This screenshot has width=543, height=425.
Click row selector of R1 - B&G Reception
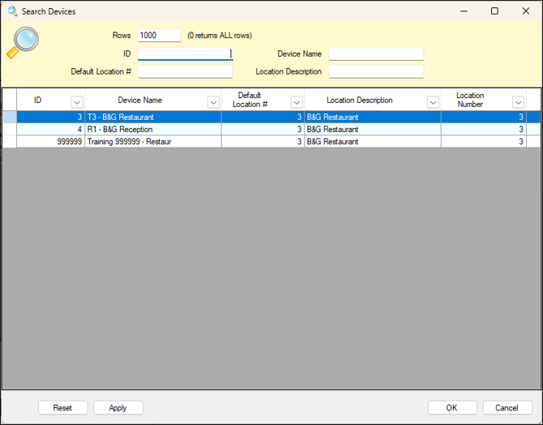[x=10, y=130]
